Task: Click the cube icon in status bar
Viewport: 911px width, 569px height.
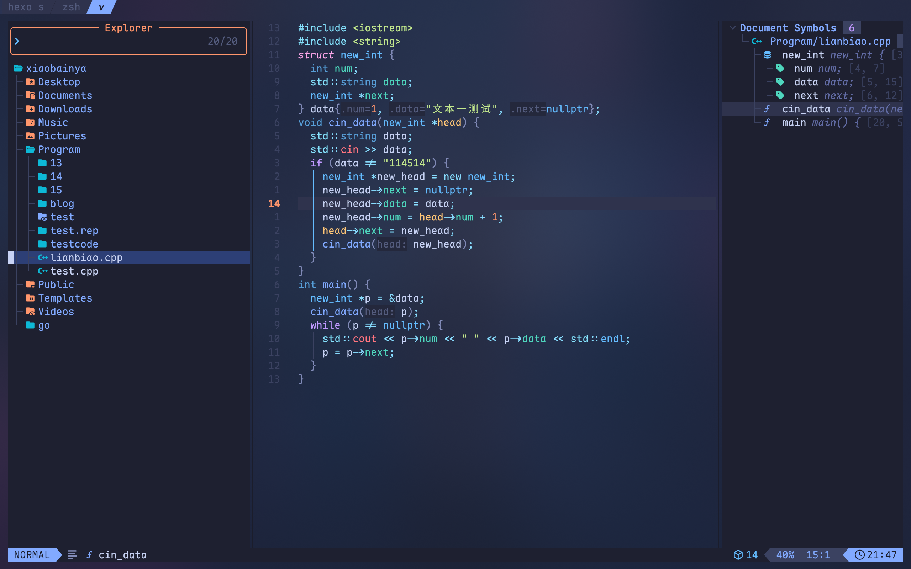Action: pos(738,555)
